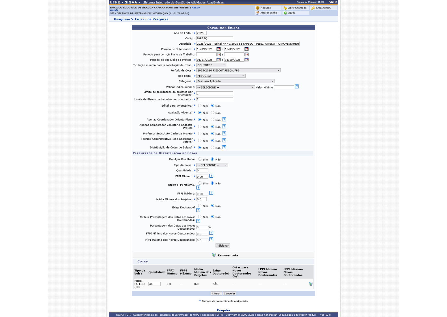Enable Divulgar Resultado by selecting Sim
The width and height of the screenshot is (447, 317).
(x=199, y=159)
